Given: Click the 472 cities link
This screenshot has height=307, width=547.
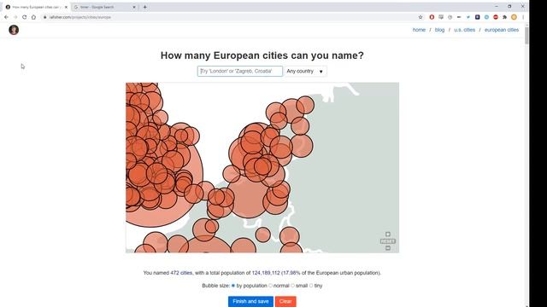Looking at the screenshot, I should point(181,273).
